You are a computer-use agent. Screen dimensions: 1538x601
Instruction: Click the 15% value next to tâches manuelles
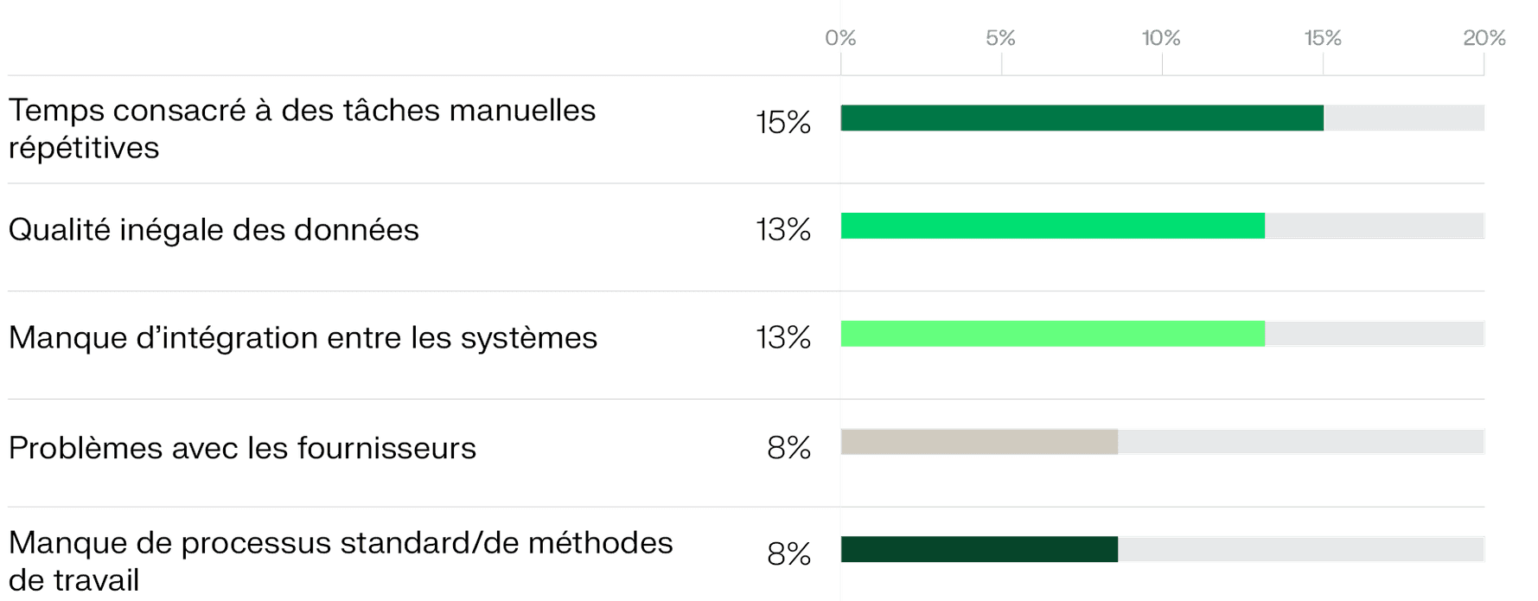tap(783, 123)
